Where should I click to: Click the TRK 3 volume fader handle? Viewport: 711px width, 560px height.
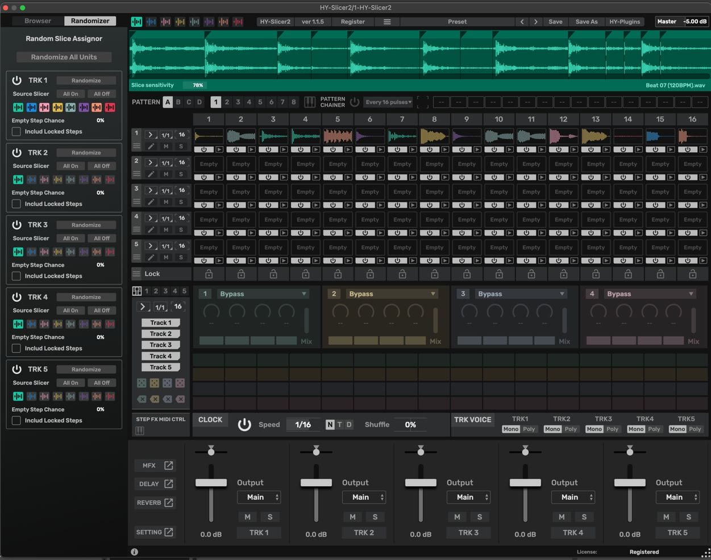coord(421,482)
